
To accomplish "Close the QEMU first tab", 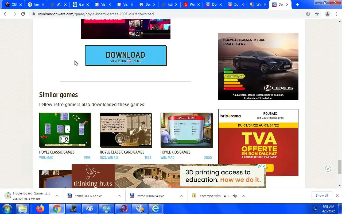I will 21,5.
